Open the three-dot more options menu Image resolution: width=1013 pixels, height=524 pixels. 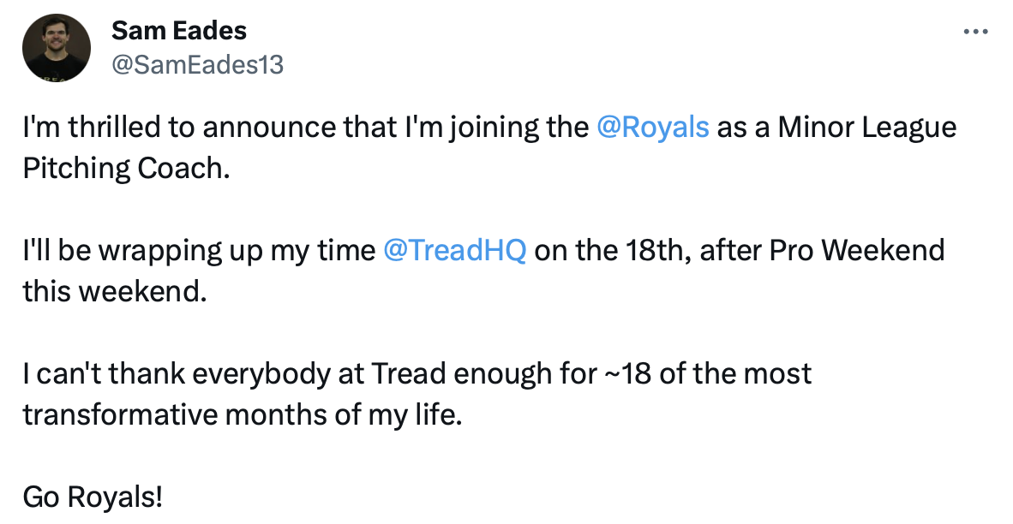click(975, 32)
